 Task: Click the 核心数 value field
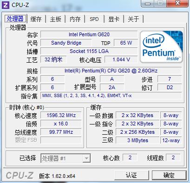[130, 157]
